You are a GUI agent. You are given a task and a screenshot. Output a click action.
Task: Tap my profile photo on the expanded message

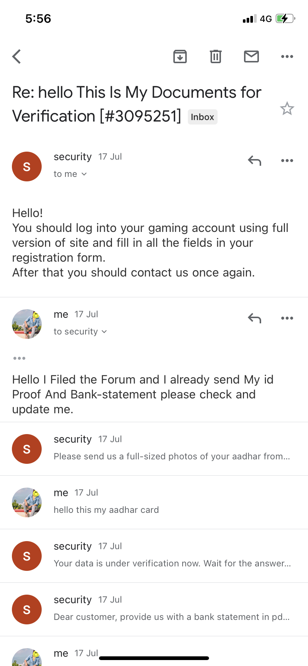(27, 324)
